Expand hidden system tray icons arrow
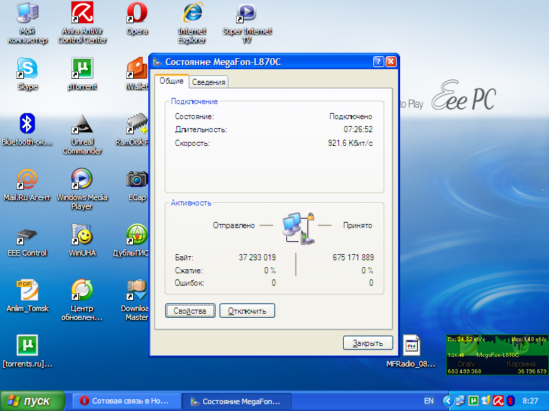The image size is (549, 411). pyautogui.click(x=448, y=401)
